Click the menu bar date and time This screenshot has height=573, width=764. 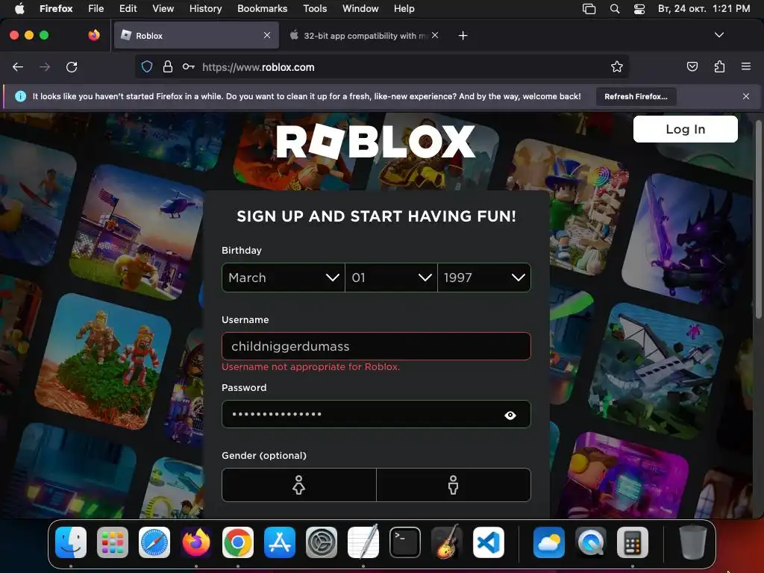[x=704, y=8]
